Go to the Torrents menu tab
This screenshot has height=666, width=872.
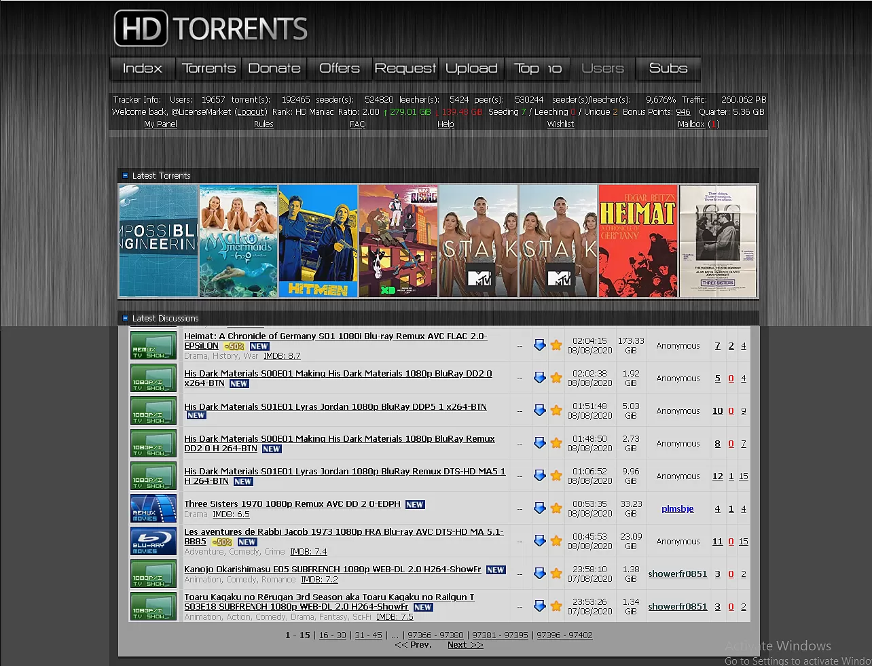[209, 68]
